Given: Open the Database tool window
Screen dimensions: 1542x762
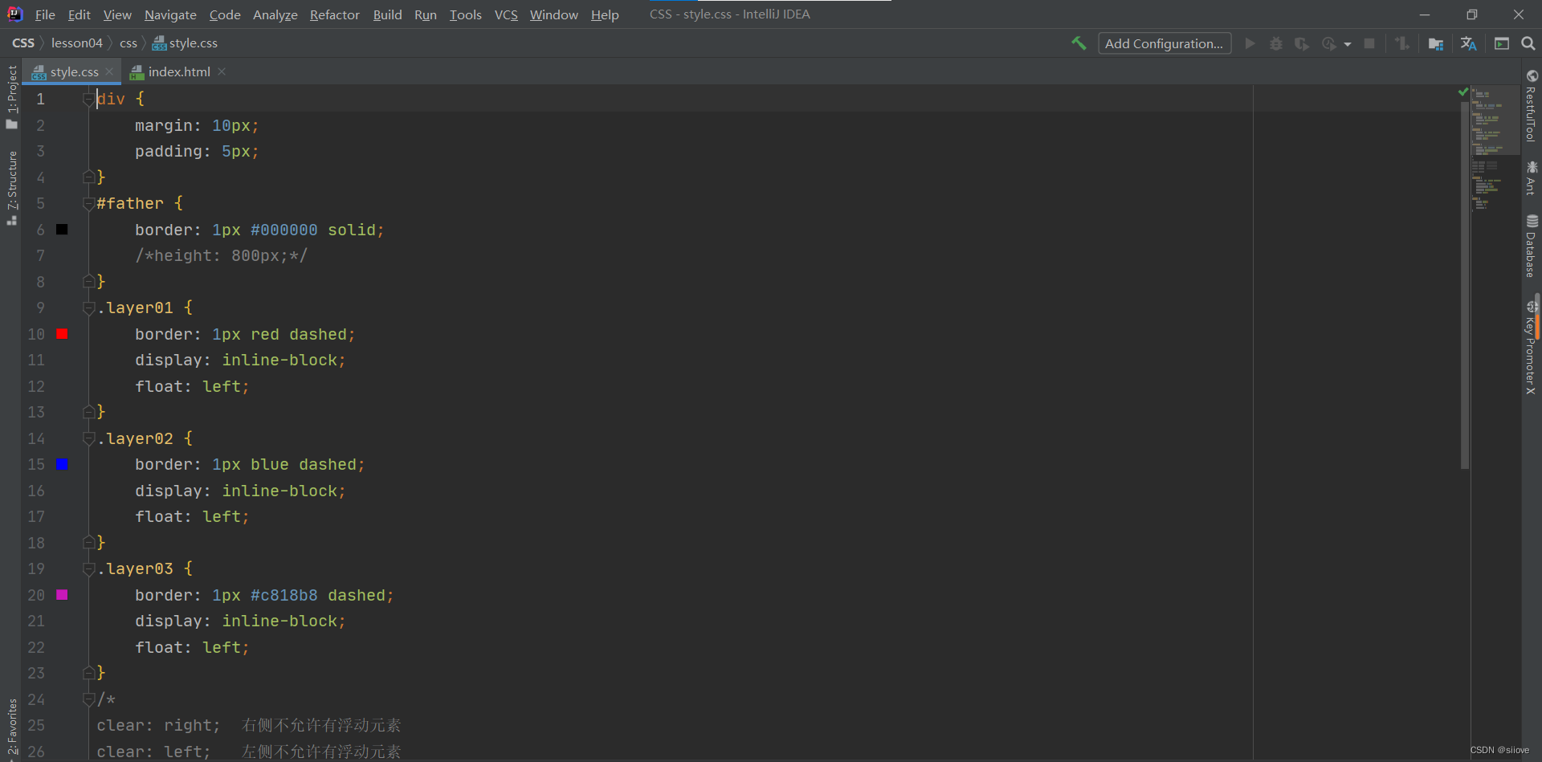Looking at the screenshot, I should pos(1532,249).
